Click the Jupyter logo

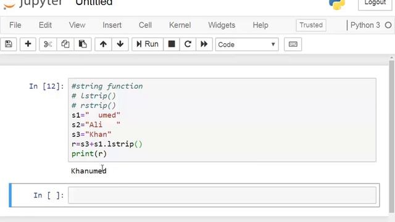tap(33, 4)
